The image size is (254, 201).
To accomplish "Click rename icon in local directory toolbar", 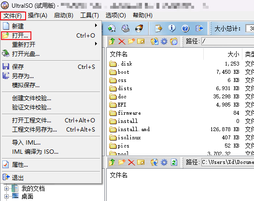I will [141, 162].
